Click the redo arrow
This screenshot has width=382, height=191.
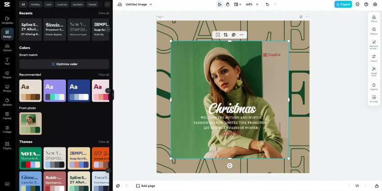275,4
